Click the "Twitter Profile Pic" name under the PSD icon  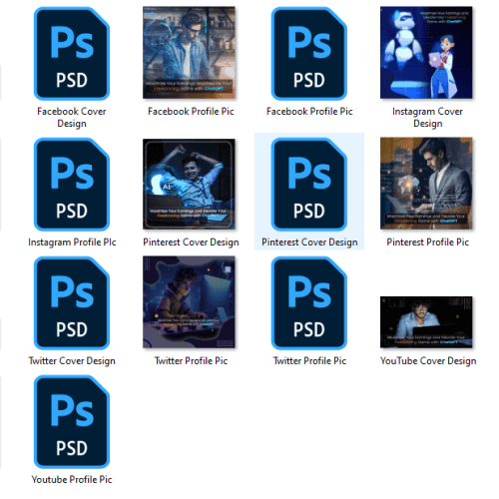coord(309,361)
